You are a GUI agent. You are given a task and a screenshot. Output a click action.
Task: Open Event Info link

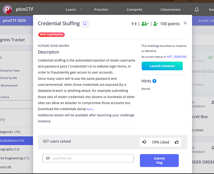pos(206,21)
